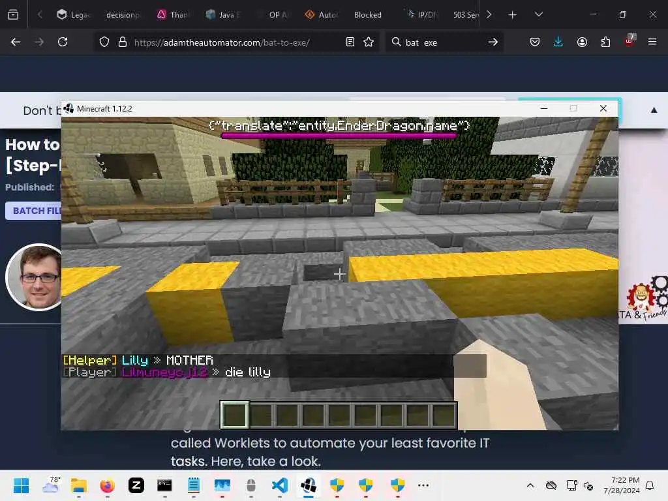The height and width of the screenshot is (501, 668).
Task: Open the clock showing 7:22 PM
Action: (x=621, y=485)
